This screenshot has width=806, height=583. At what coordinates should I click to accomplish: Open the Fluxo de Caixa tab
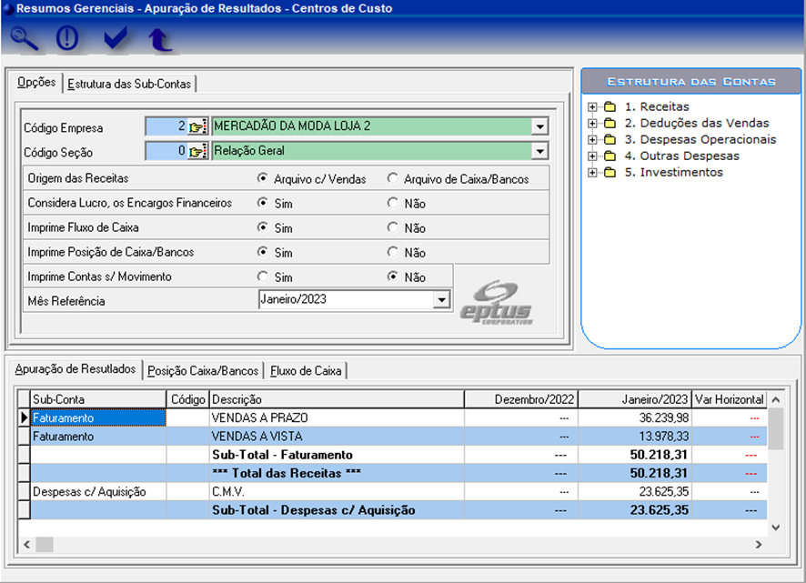(305, 371)
